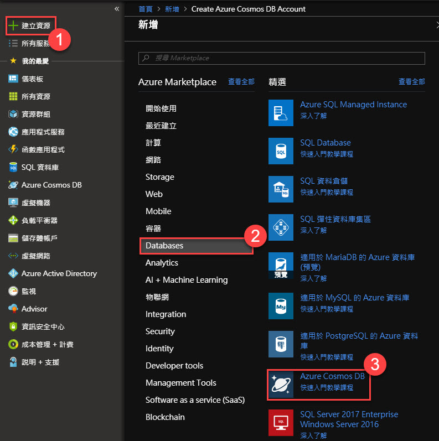Click 查看全部 next to 精選

pos(412,82)
